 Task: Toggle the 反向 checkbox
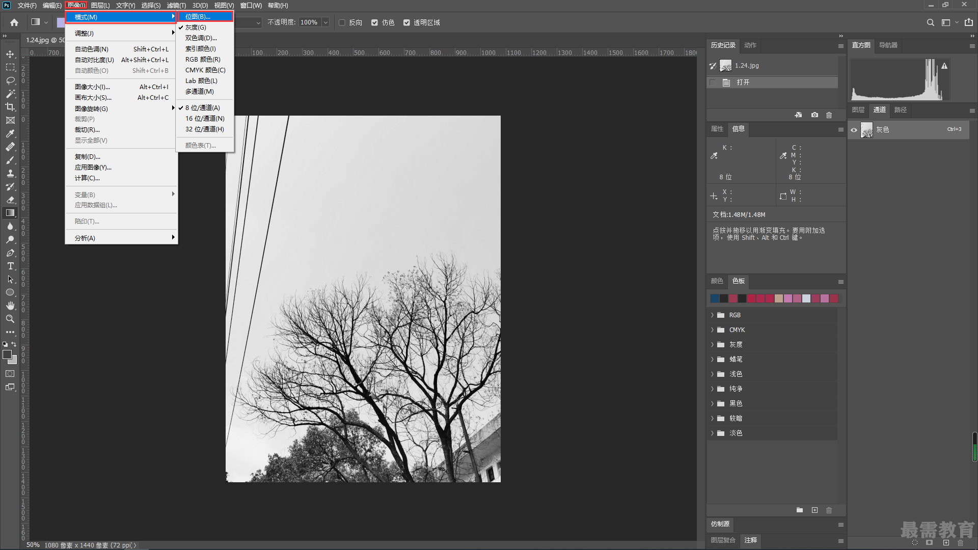tap(342, 22)
